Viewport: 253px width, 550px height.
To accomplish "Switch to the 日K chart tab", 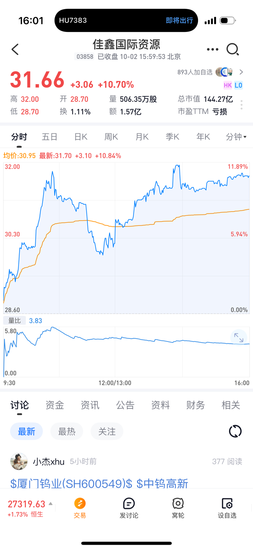I will [81, 137].
